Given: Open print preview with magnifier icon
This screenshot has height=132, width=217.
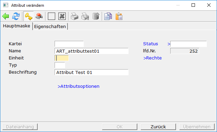Looking at the screenshot, I should click(x=85, y=16).
